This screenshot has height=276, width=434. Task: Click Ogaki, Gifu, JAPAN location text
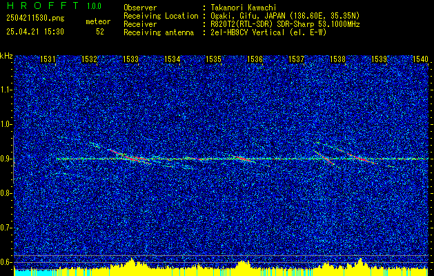285,16
